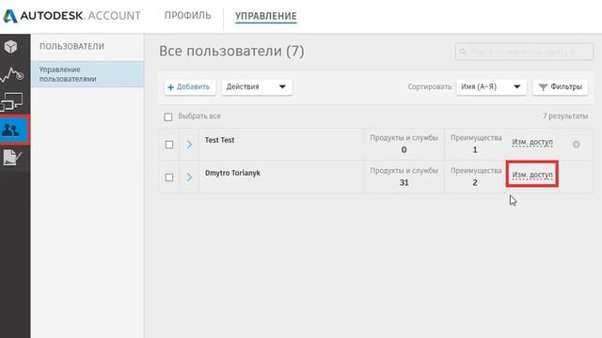
Task: Click the search magnifier icon
Action: tap(463, 52)
